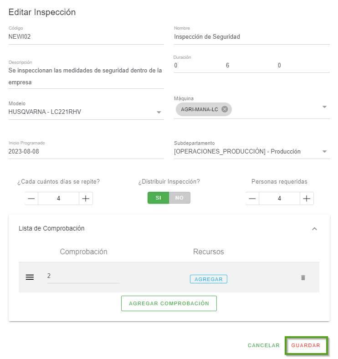The width and height of the screenshot is (338, 359).
Task: Remove the AGRI-MANA-LC machine chip
Action: pos(225,109)
